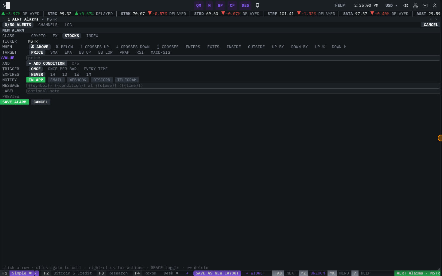Click the optional note label field
The height and width of the screenshot is (276, 442).
pos(233,91)
